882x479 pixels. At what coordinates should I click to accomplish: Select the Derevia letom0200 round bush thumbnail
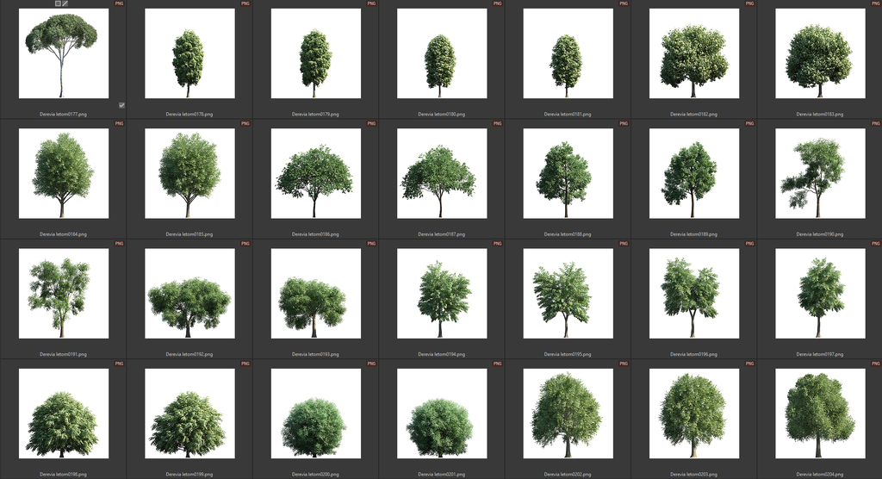point(315,414)
